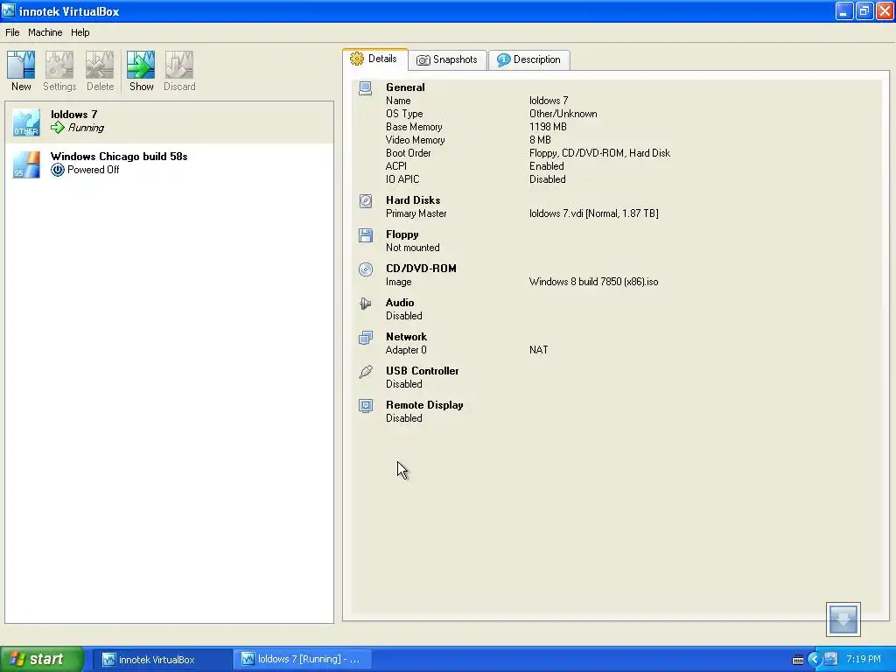Click the 7:19 PM taskbar clock
This screenshot has width=896, height=672.
point(863,660)
